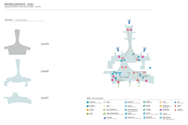Click the gate 6 exit label

click(139, 82)
